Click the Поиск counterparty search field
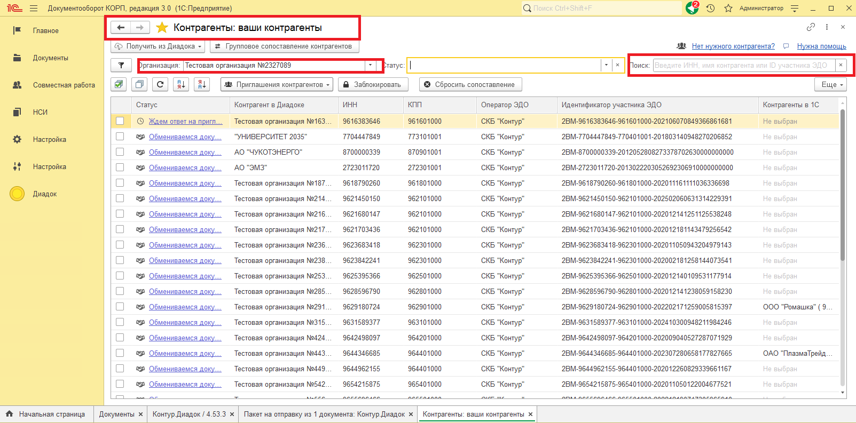 click(x=742, y=65)
